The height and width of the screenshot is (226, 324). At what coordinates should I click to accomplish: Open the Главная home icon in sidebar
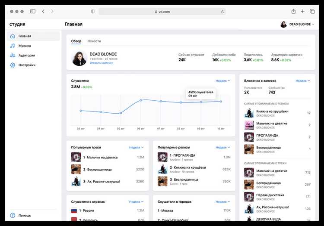pyautogui.click(x=13, y=36)
